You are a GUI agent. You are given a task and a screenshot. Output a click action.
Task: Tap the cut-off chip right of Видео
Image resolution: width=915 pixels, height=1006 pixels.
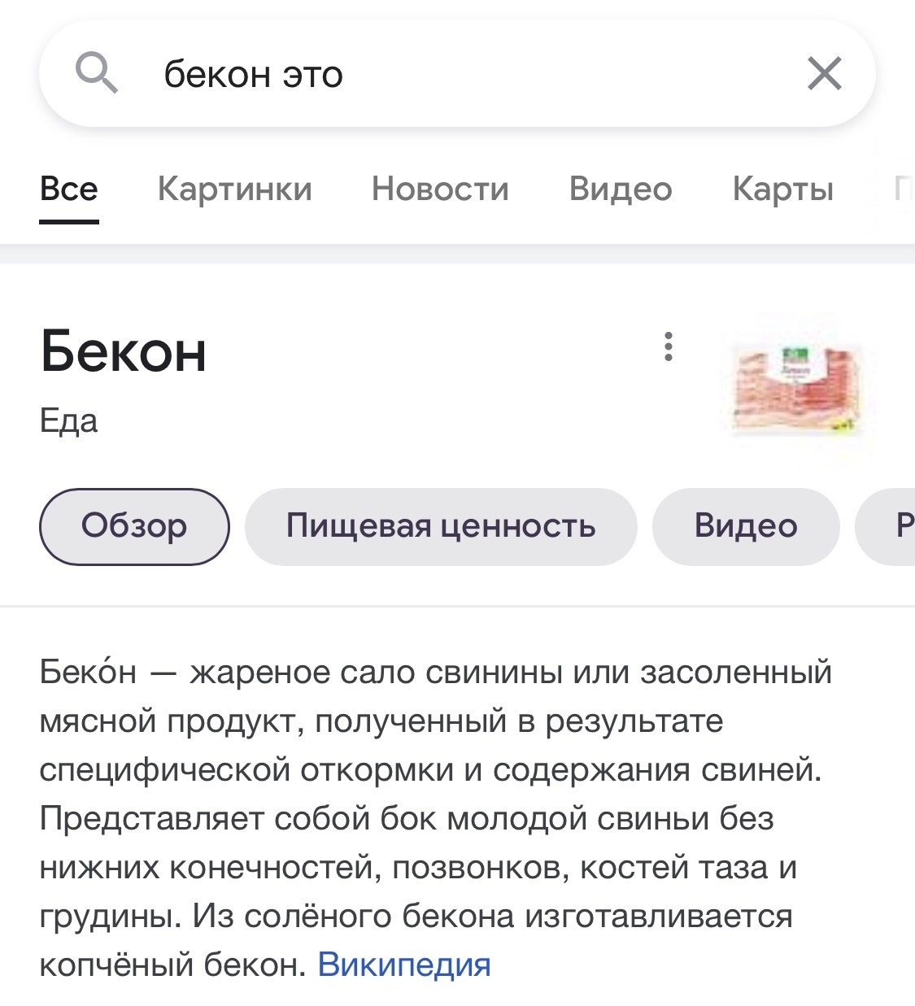(x=895, y=526)
